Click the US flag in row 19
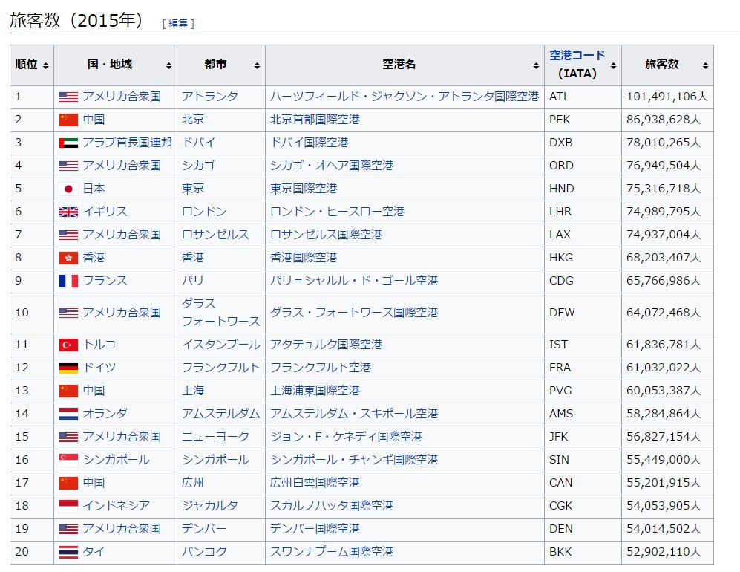The width and height of the screenshot is (740, 572). pyautogui.click(x=68, y=529)
